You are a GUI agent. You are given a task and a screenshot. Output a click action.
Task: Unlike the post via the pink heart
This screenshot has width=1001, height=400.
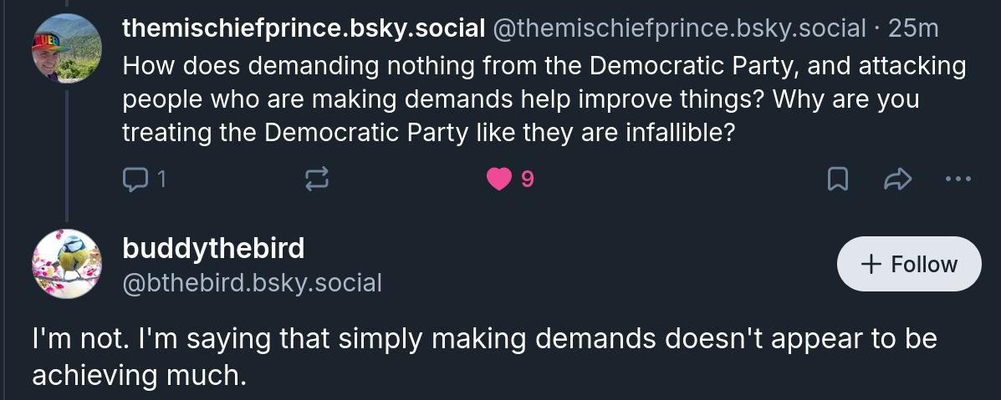(499, 179)
